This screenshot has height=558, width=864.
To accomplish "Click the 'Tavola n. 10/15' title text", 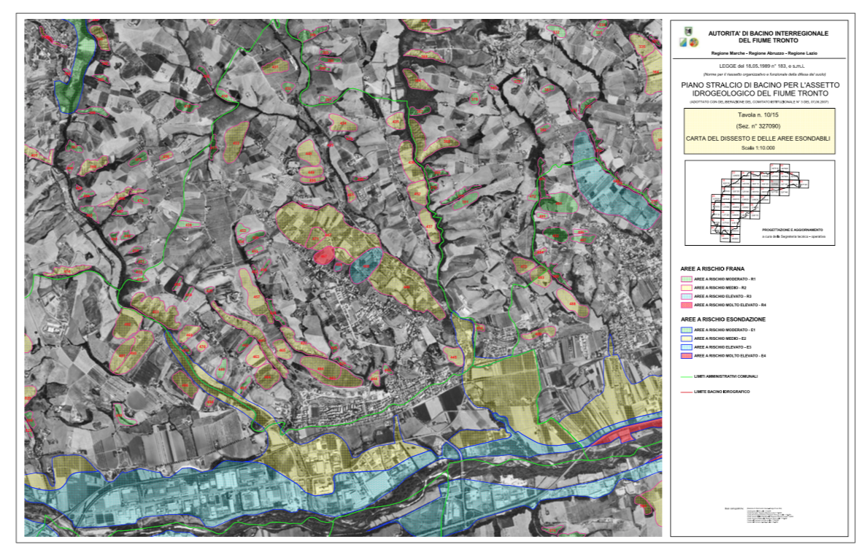I will point(758,115).
